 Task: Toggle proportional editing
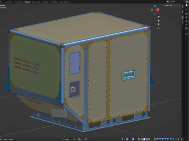pos(86,139)
